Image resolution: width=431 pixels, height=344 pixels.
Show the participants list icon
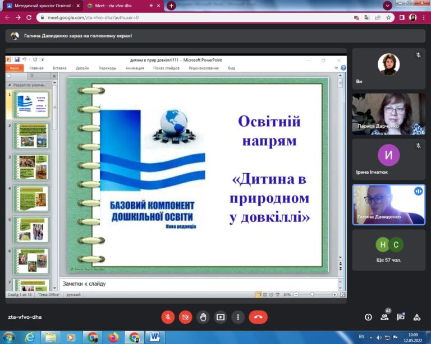point(384,317)
